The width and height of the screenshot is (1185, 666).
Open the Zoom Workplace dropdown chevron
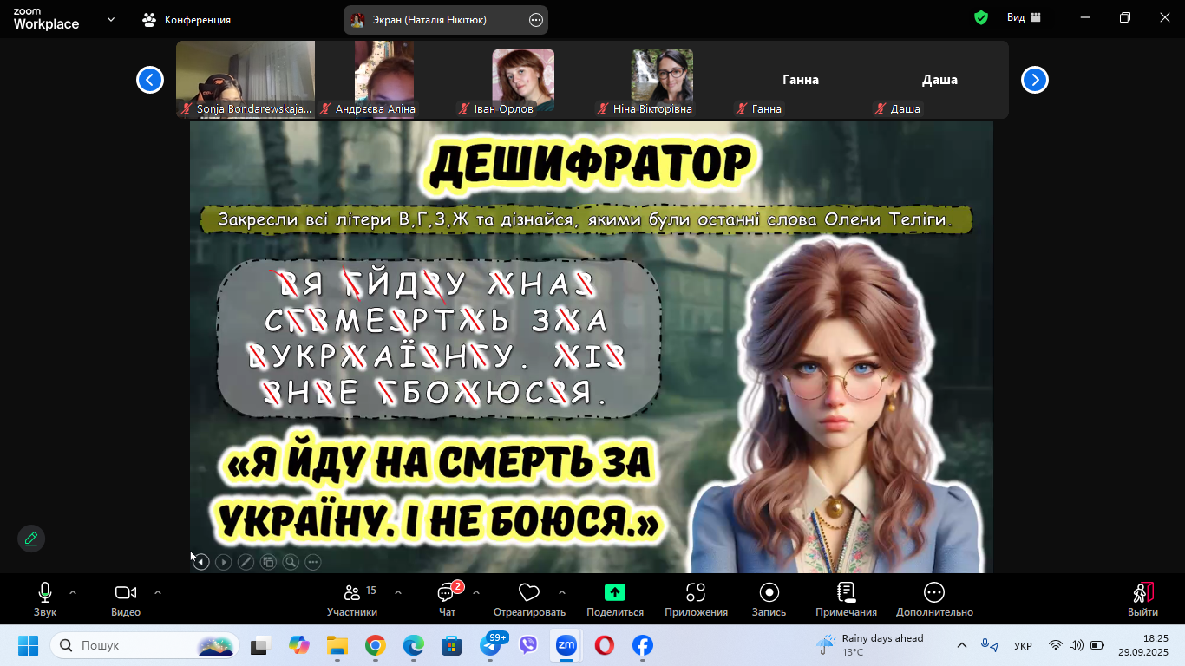point(111,19)
